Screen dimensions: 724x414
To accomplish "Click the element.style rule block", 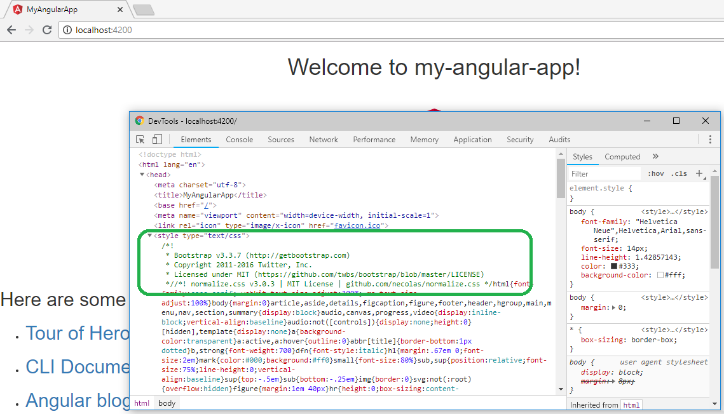I will coord(638,193).
